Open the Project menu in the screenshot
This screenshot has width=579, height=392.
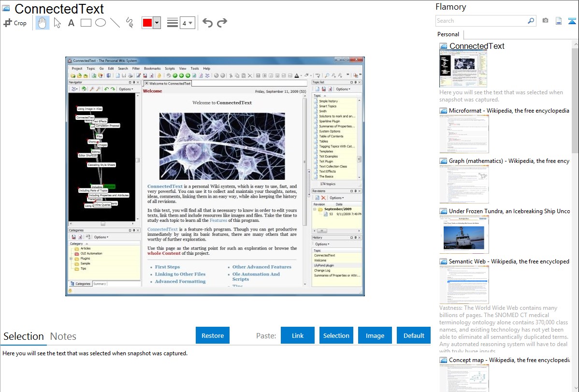click(x=77, y=68)
